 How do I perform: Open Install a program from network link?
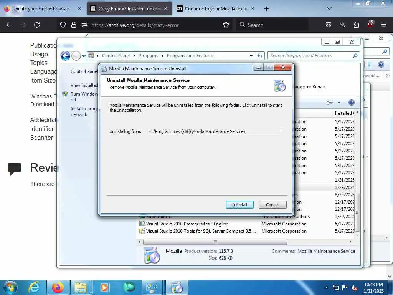point(84,111)
